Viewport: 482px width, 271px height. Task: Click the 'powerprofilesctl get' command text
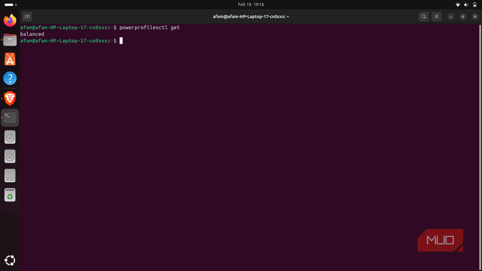(x=150, y=27)
